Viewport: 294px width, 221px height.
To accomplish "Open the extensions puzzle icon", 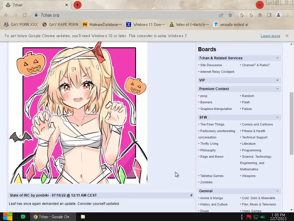I will (x=260, y=15).
